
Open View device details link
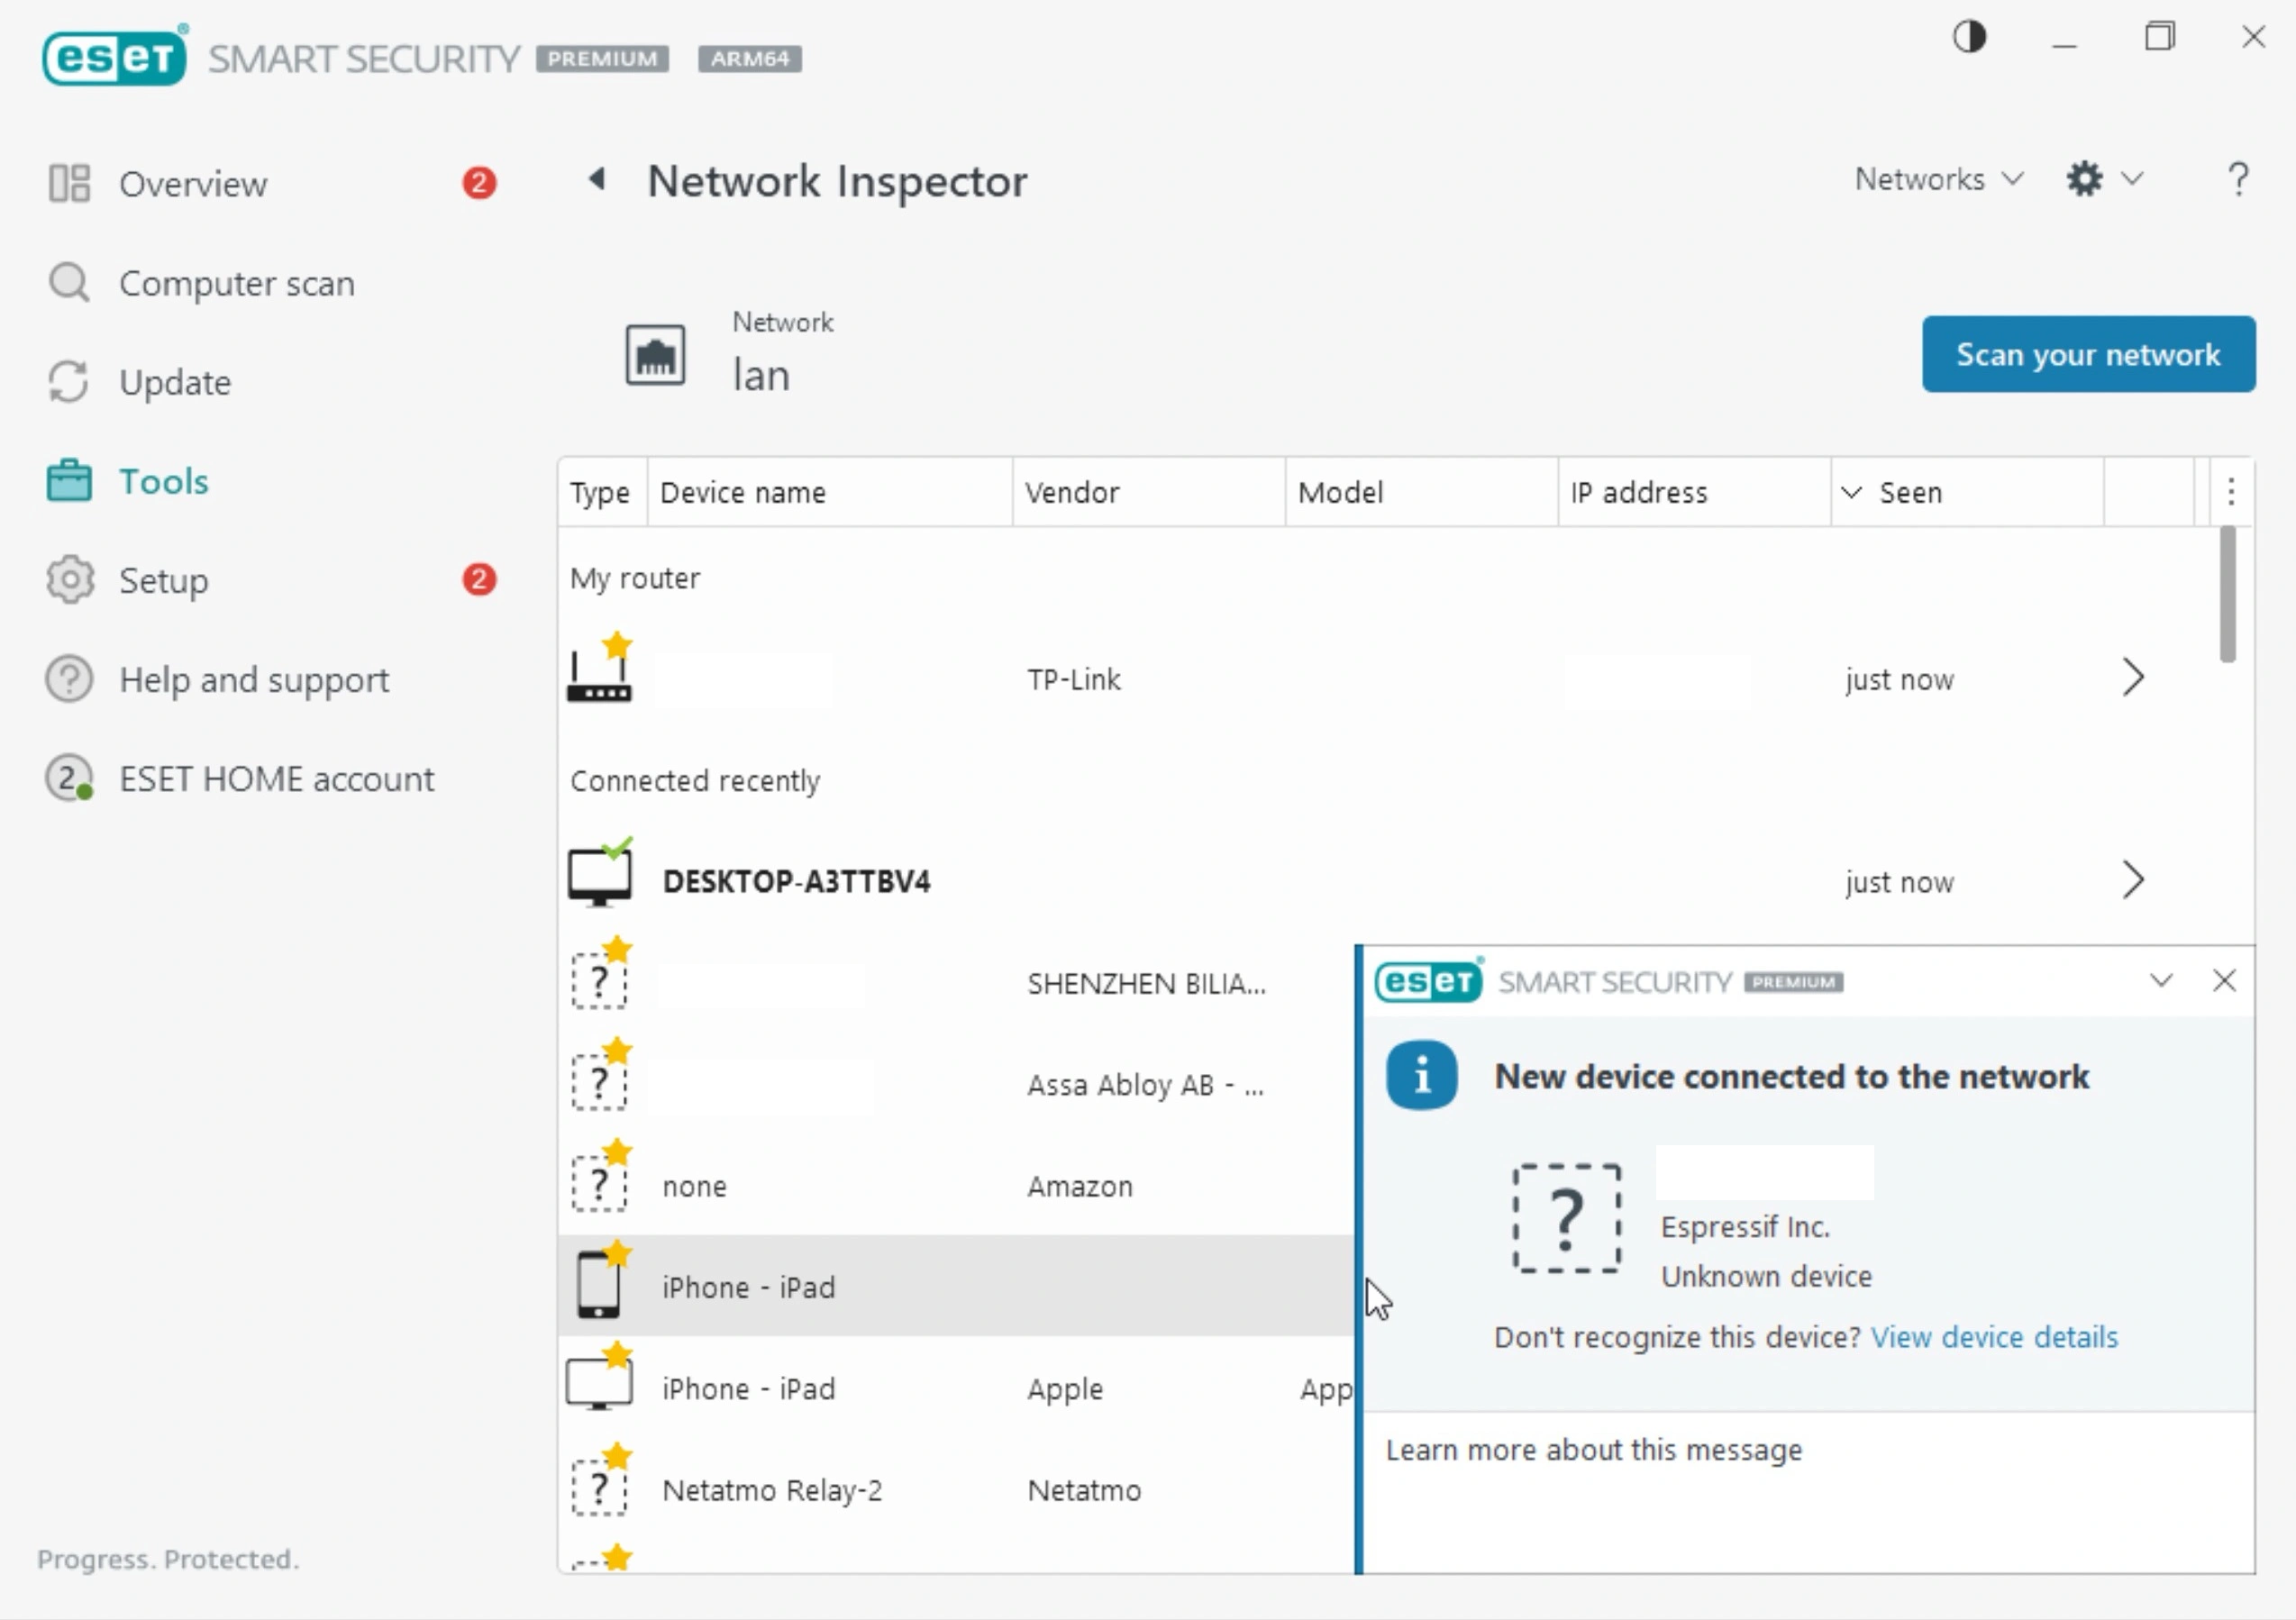[1994, 1337]
